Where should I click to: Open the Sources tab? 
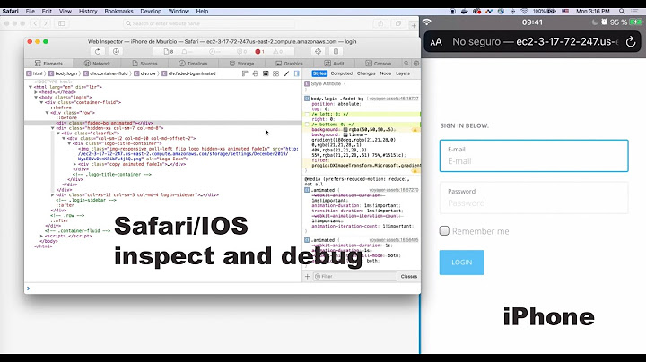(x=145, y=64)
